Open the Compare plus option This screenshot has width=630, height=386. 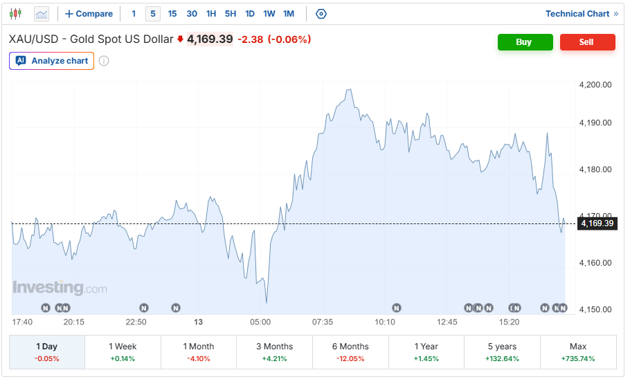(89, 14)
